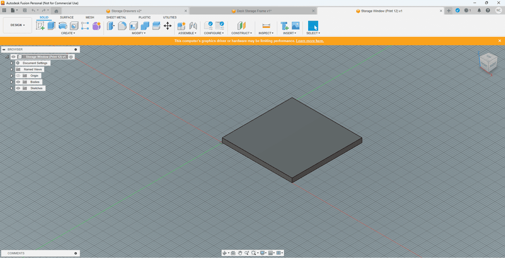Expand the Named Views tree node
Image resolution: width=505 pixels, height=258 pixels.
(12, 69)
